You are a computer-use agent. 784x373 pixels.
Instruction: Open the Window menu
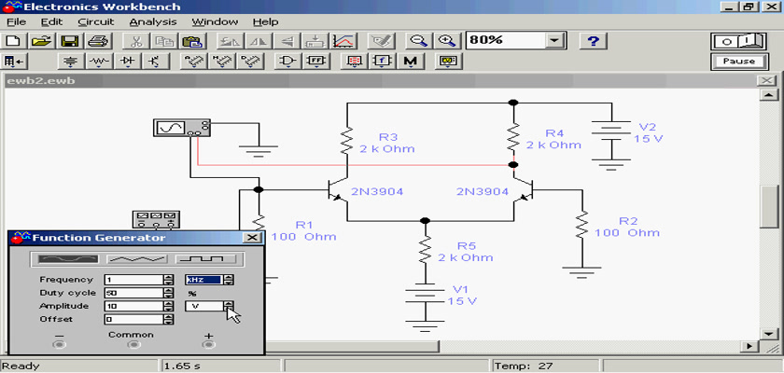215,22
